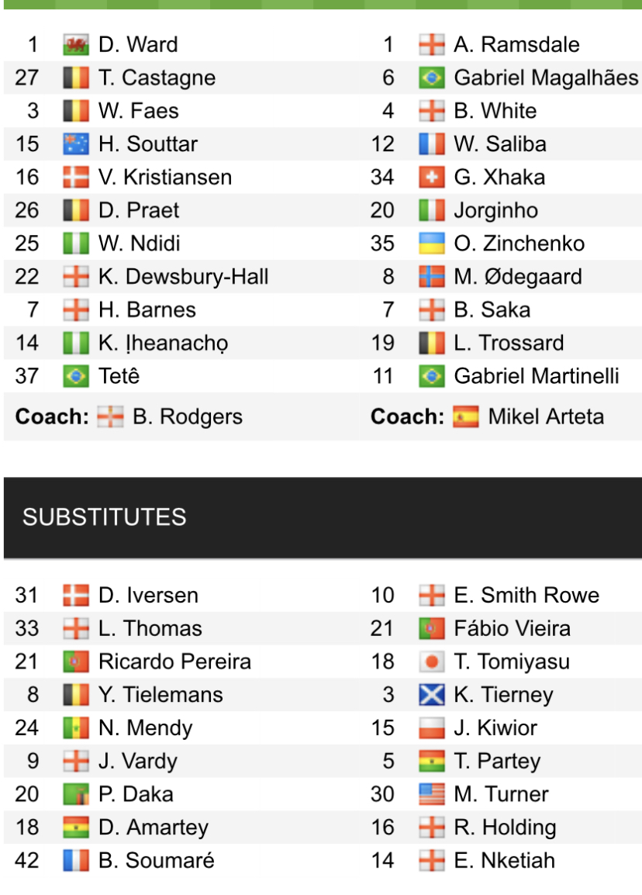642x895 pixels.
Task: Open Gabriel Magalhães player link
Action: (x=546, y=78)
